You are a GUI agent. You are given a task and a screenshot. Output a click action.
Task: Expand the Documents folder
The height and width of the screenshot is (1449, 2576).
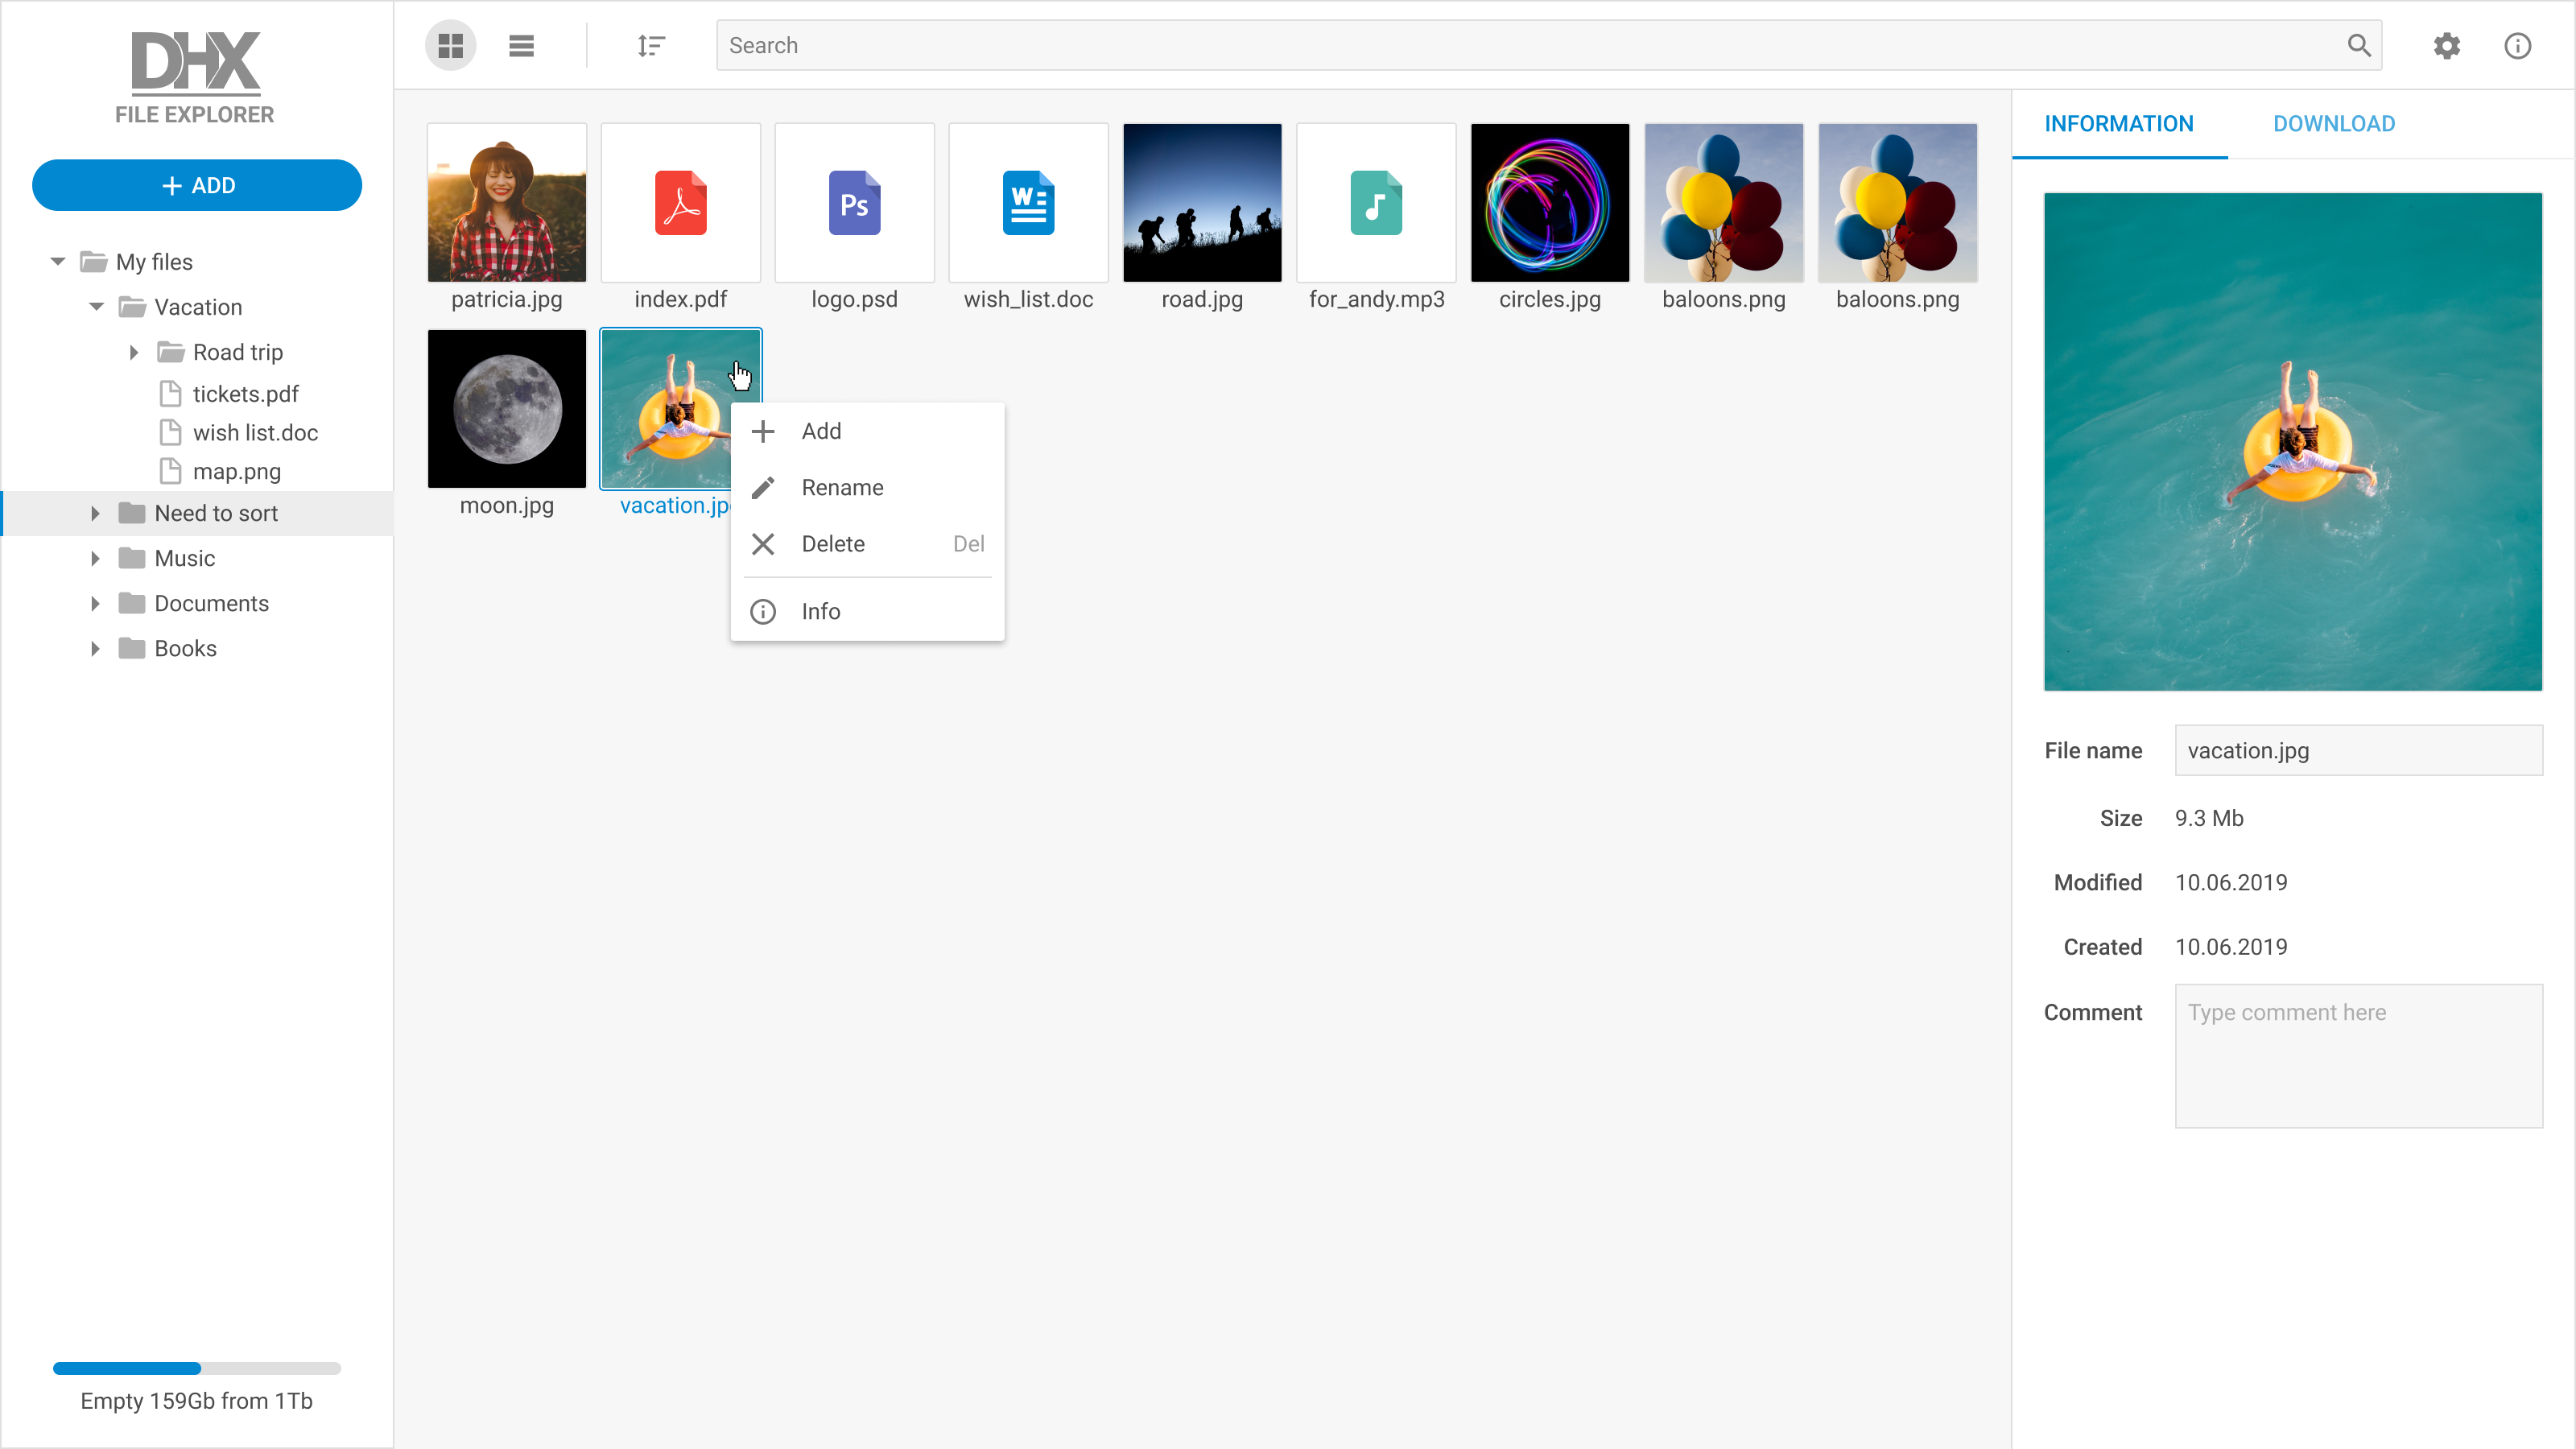[96, 603]
